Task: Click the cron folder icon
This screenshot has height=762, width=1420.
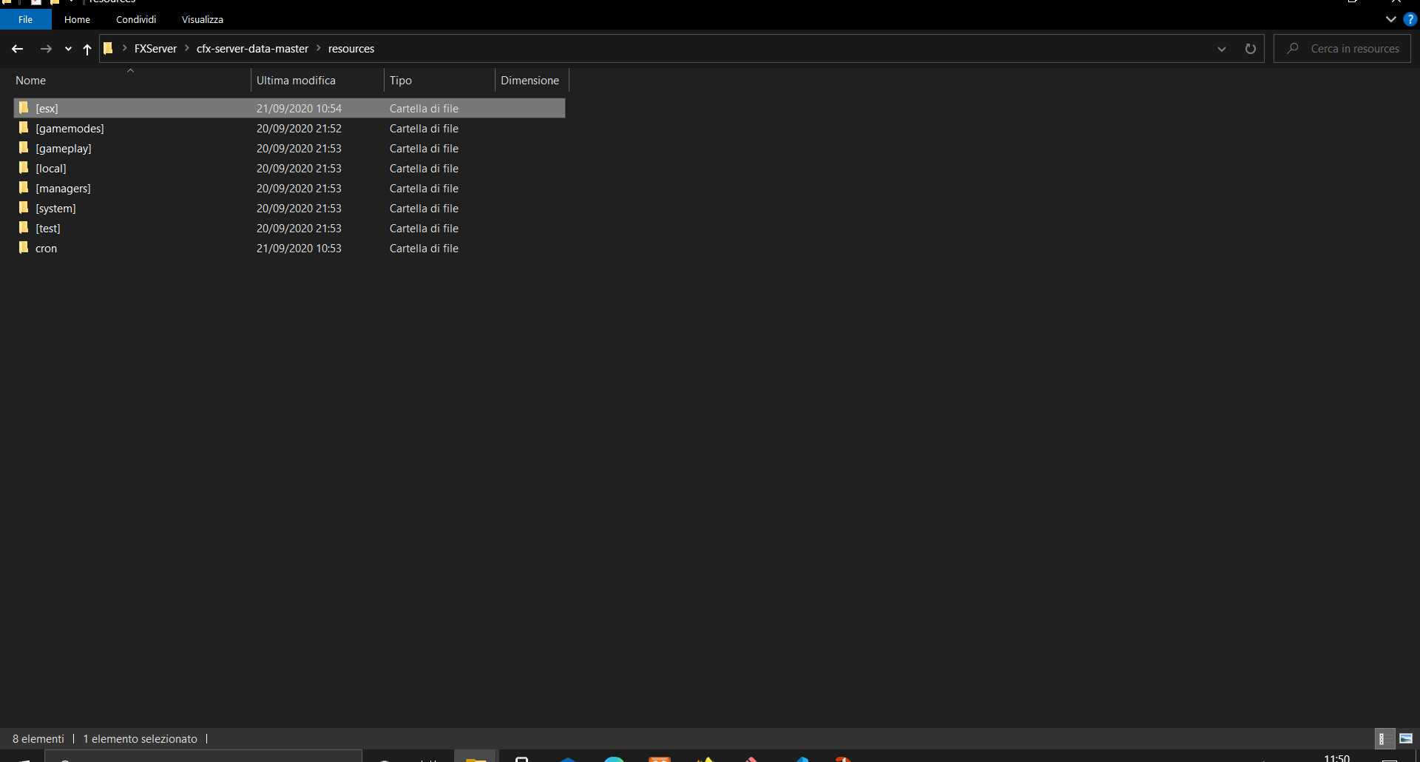Action: [22, 248]
